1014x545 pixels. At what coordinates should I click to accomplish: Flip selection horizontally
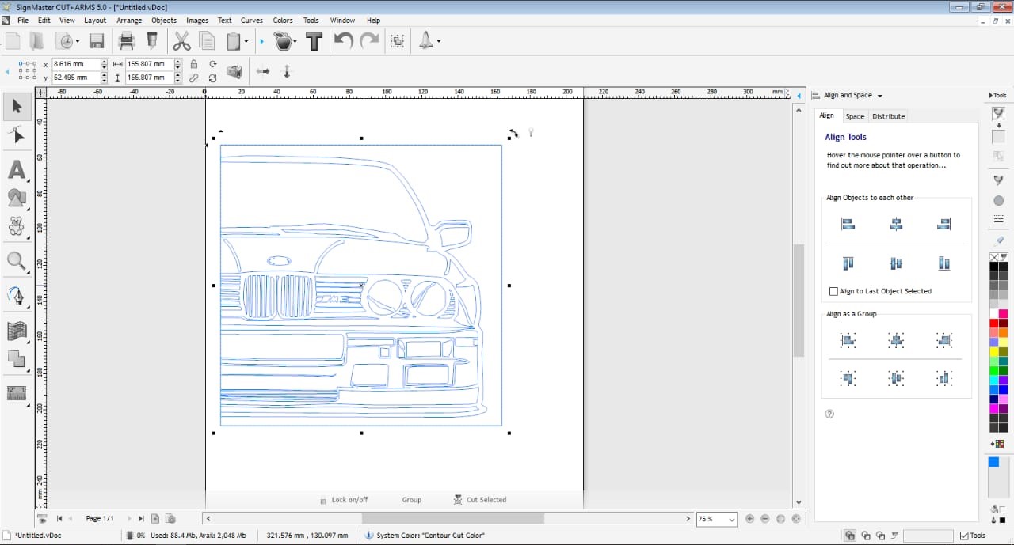(x=263, y=71)
